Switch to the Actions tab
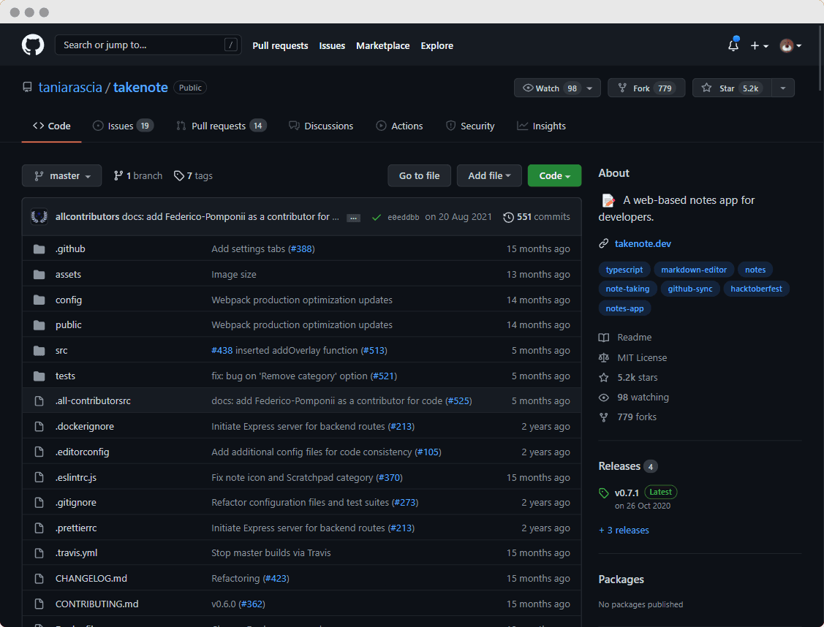The image size is (824, 627). point(399,126)
